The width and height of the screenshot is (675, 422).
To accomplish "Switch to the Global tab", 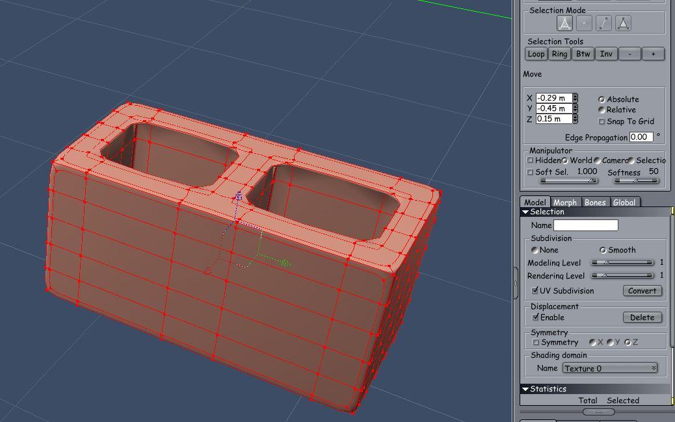I will tap(625, 202).
